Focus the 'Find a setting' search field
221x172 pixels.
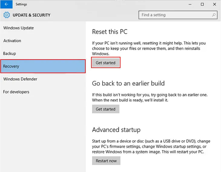coord(176,15)
